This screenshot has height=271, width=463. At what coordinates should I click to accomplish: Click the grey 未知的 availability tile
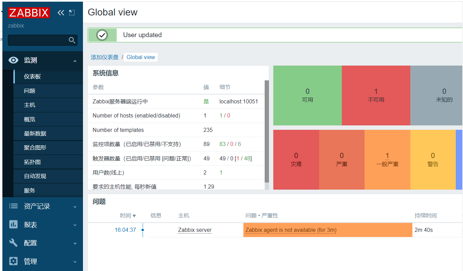pos(436,95)
